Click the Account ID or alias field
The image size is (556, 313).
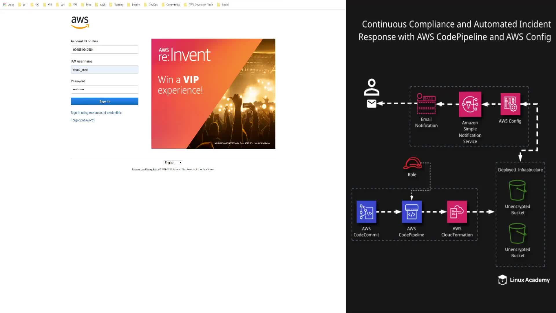coord(104,50)
